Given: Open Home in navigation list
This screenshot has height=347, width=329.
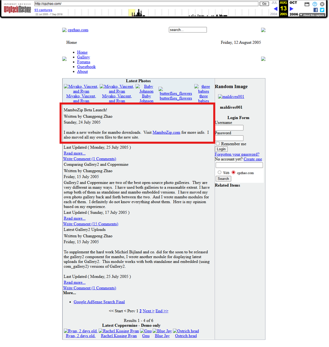Looking at the screenshot, I should tap(82, 52).
